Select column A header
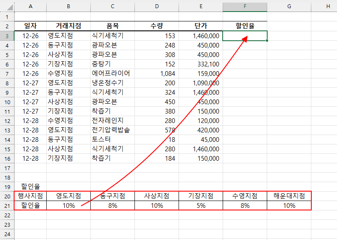This screenshot has height=240, width=337. (x=30, y=6)
